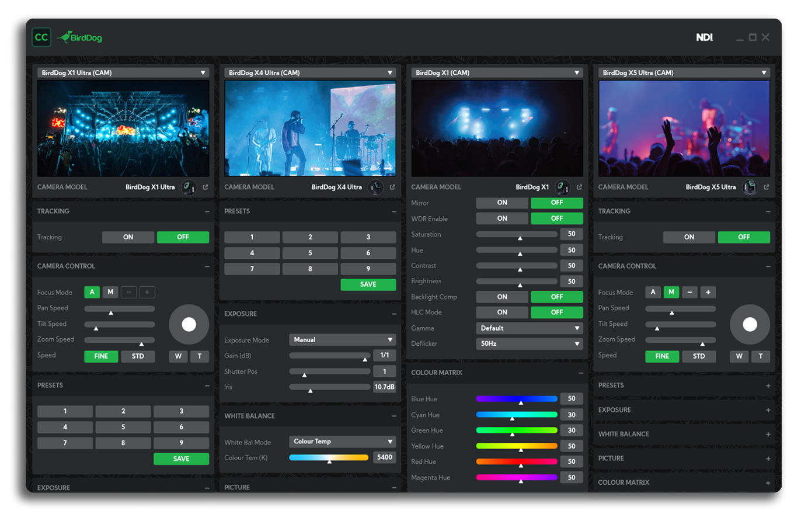Switch Backlight Comp to ON
Image resolution: width=808 pixels, height=514 pixels.
502,297
